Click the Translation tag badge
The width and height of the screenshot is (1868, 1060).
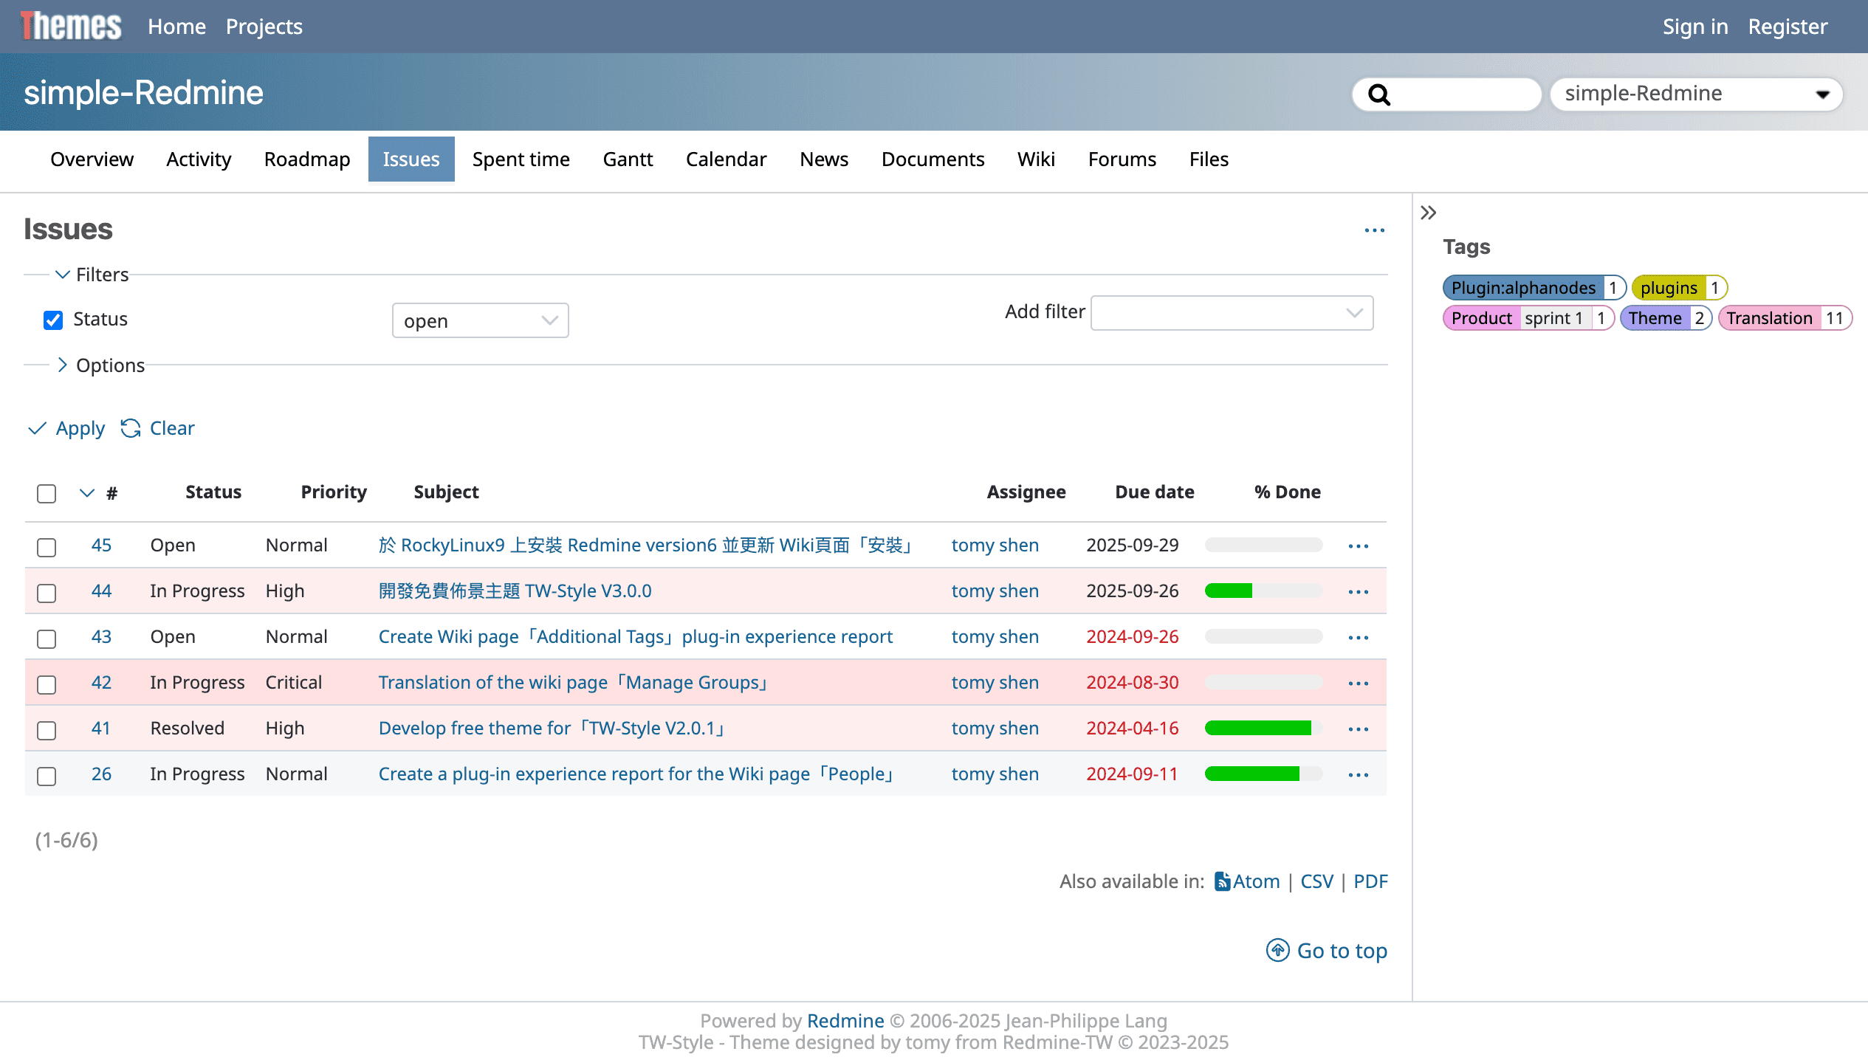pyautogui.click(x=1768, y=318)
